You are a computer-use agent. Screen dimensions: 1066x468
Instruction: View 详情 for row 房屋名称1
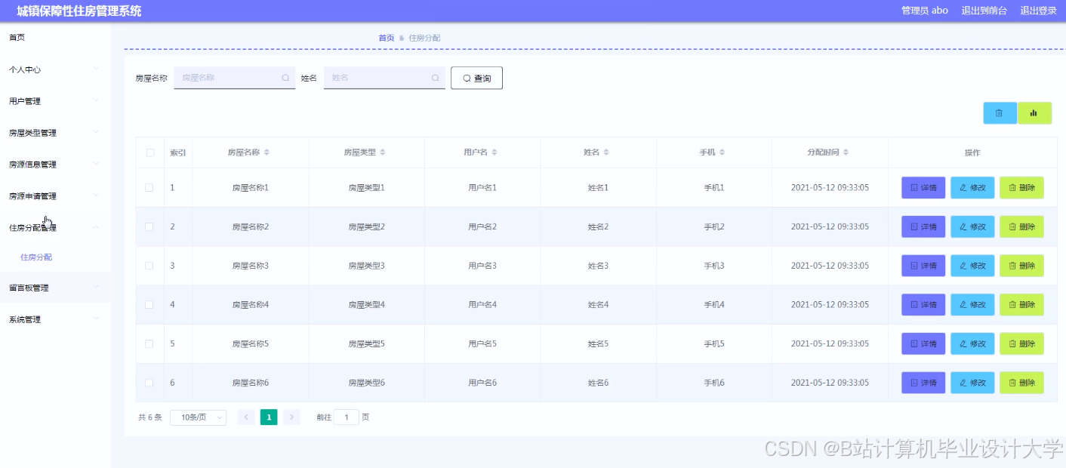[x=923, y=188]
